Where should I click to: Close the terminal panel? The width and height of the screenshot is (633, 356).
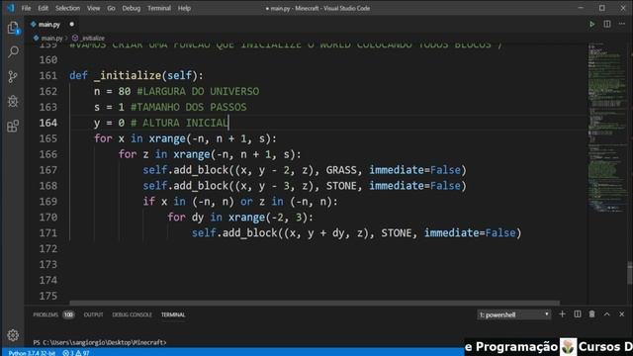(x=622, y=314)
